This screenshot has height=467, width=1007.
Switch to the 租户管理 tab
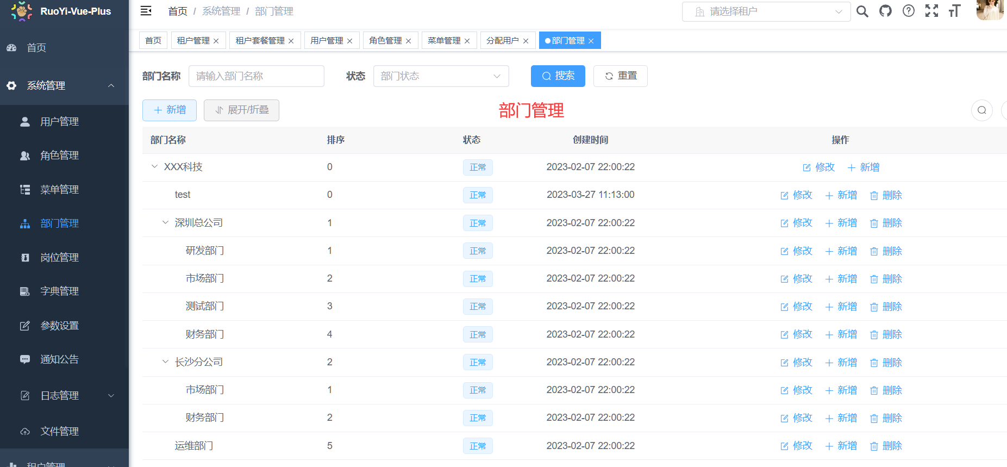click(193, 41)
